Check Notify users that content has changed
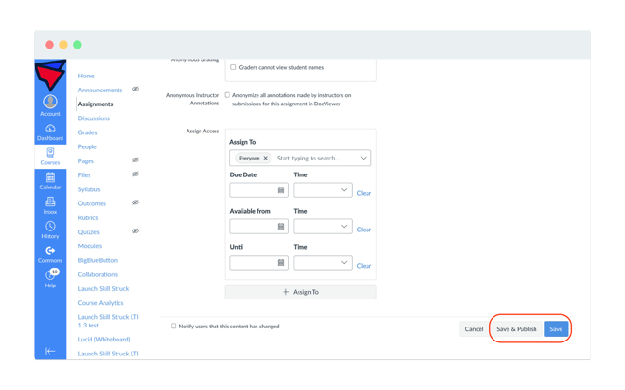The image size is (625, 390). (174, 327)
